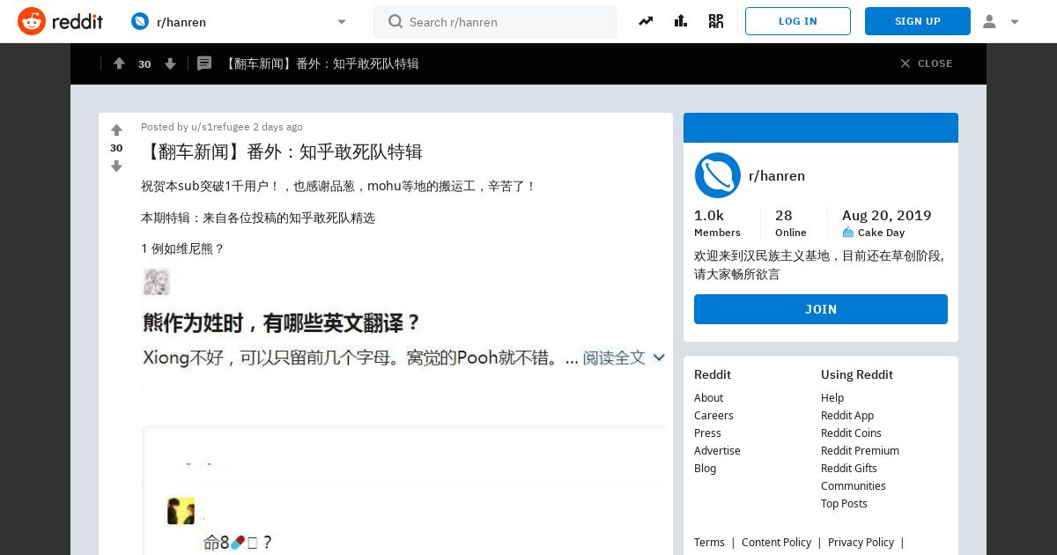Open the Careers footer link
This screenshot has height=555, width=1057.
(713, 415)
